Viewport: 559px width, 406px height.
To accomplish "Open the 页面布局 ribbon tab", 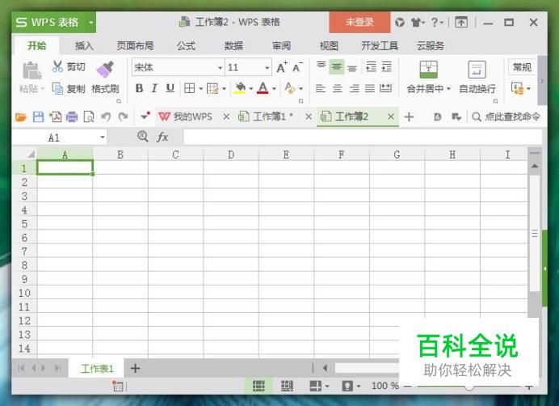I will point(135,46).
